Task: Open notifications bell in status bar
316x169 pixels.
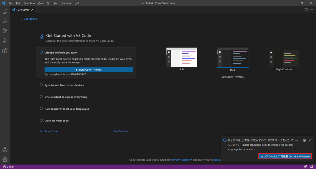Action: [x=312, y=167]
